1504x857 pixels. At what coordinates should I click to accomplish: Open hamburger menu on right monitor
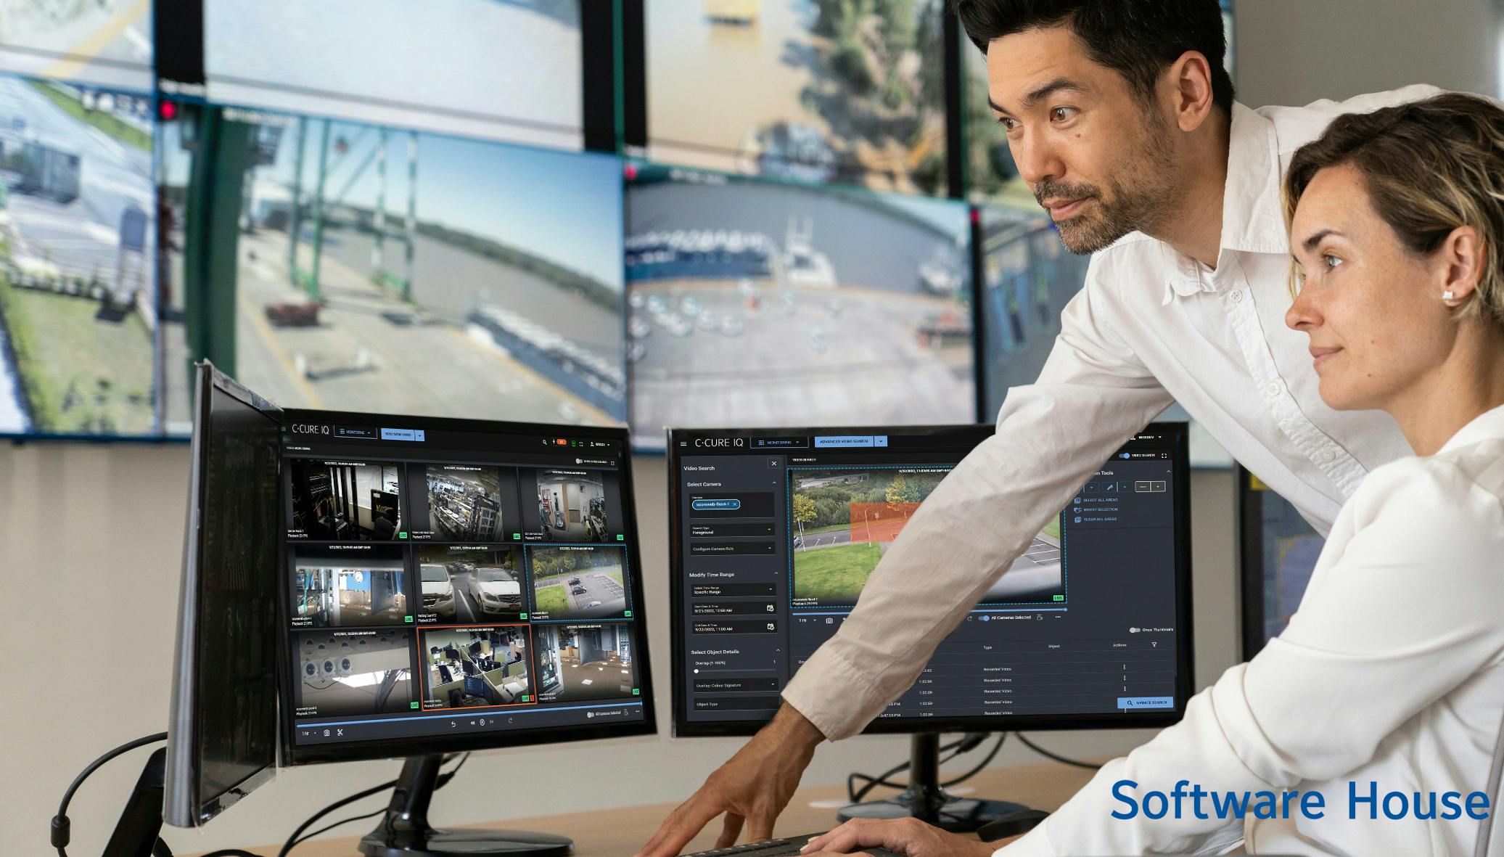(683, 443)
